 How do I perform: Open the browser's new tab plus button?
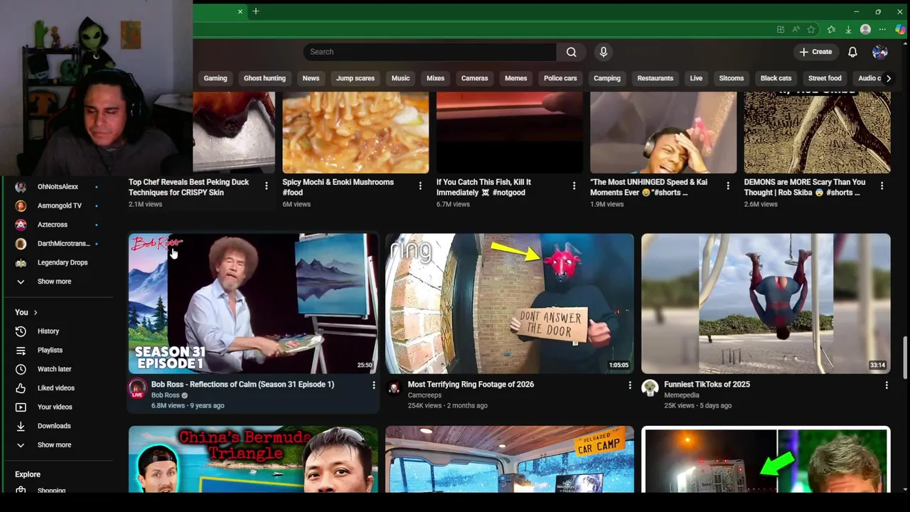click(x=256, y=11)
